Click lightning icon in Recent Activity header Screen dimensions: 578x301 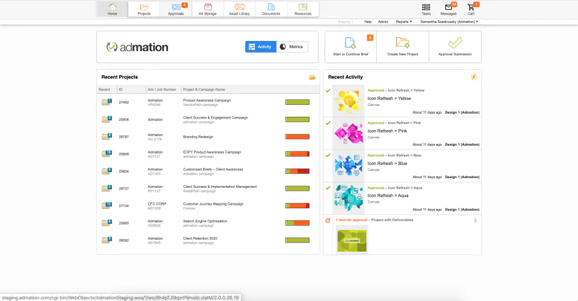474,77
